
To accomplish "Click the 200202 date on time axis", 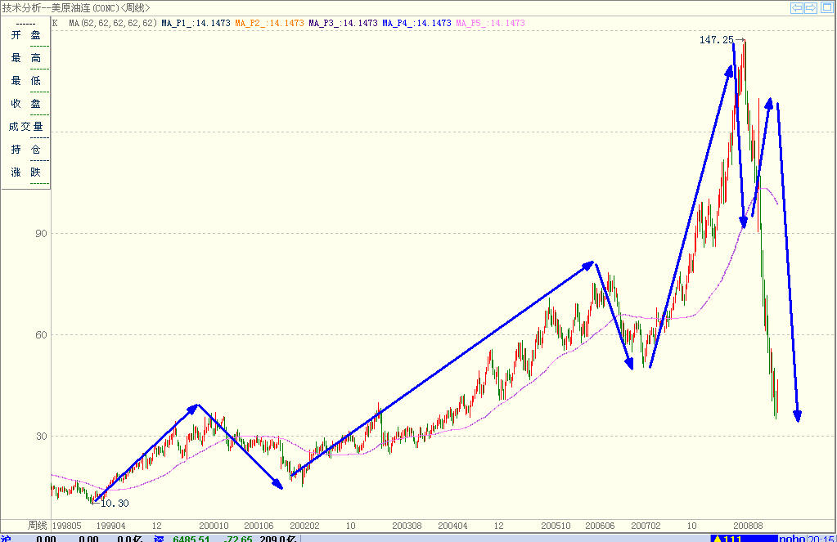I will tap(304, 526).
